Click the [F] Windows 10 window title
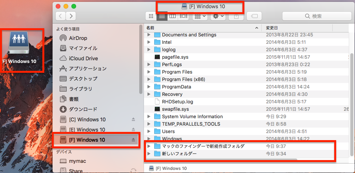Screen dimensions: 355x173 click(203, 7)
